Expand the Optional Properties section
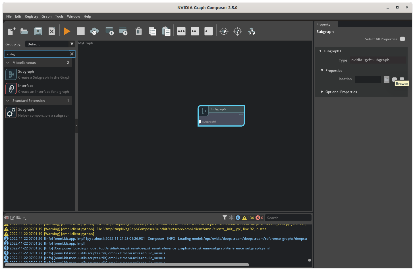 point(322,92)
